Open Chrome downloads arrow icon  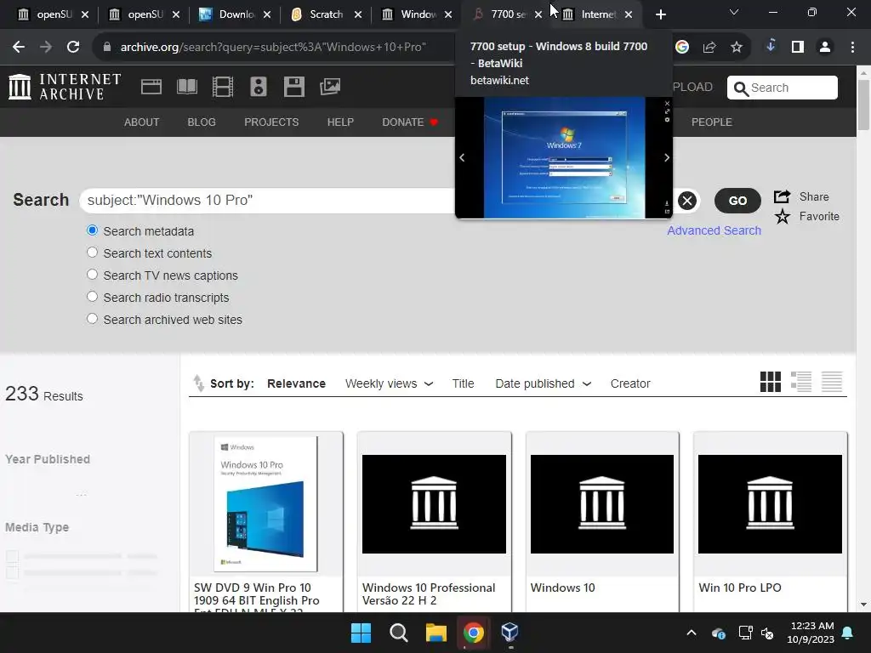(x=771, y=46)
